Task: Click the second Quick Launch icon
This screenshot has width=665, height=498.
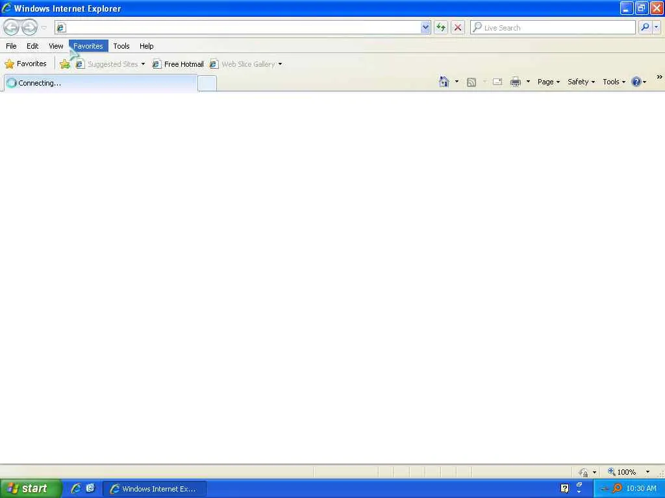Action: 90,488
